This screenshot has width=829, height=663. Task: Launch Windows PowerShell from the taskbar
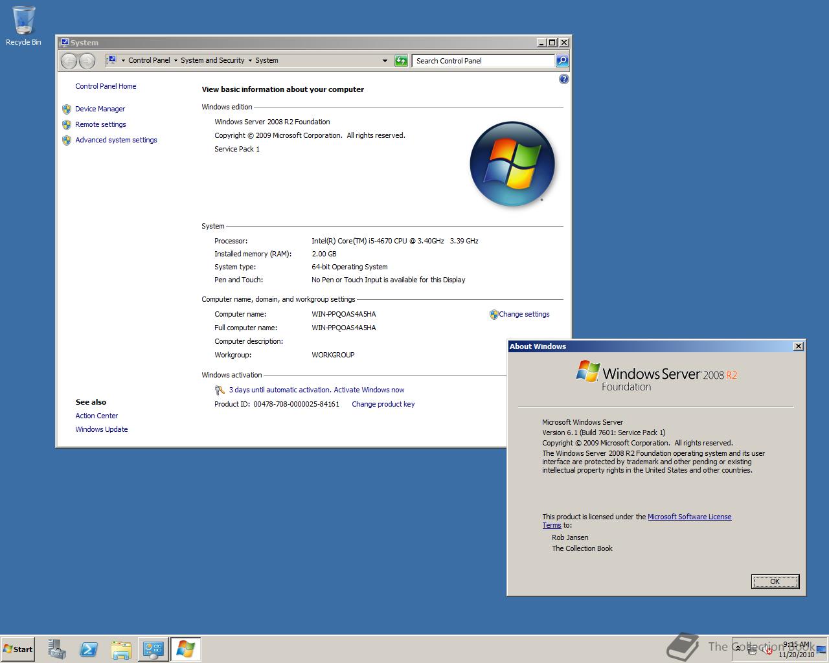click(x=89, y=649)
